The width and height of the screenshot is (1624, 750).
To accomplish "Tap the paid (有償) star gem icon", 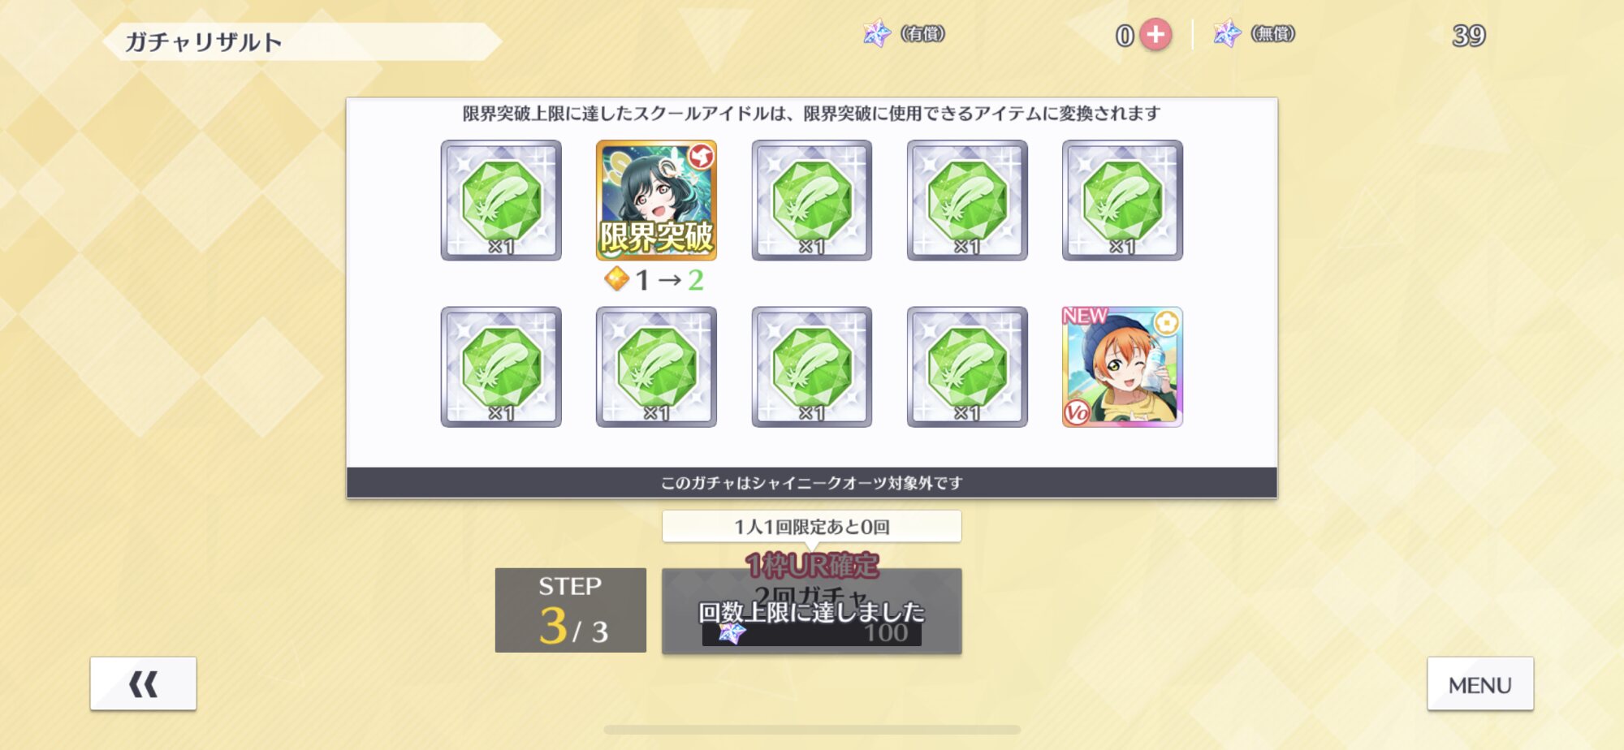I will [x=877, y=34].
